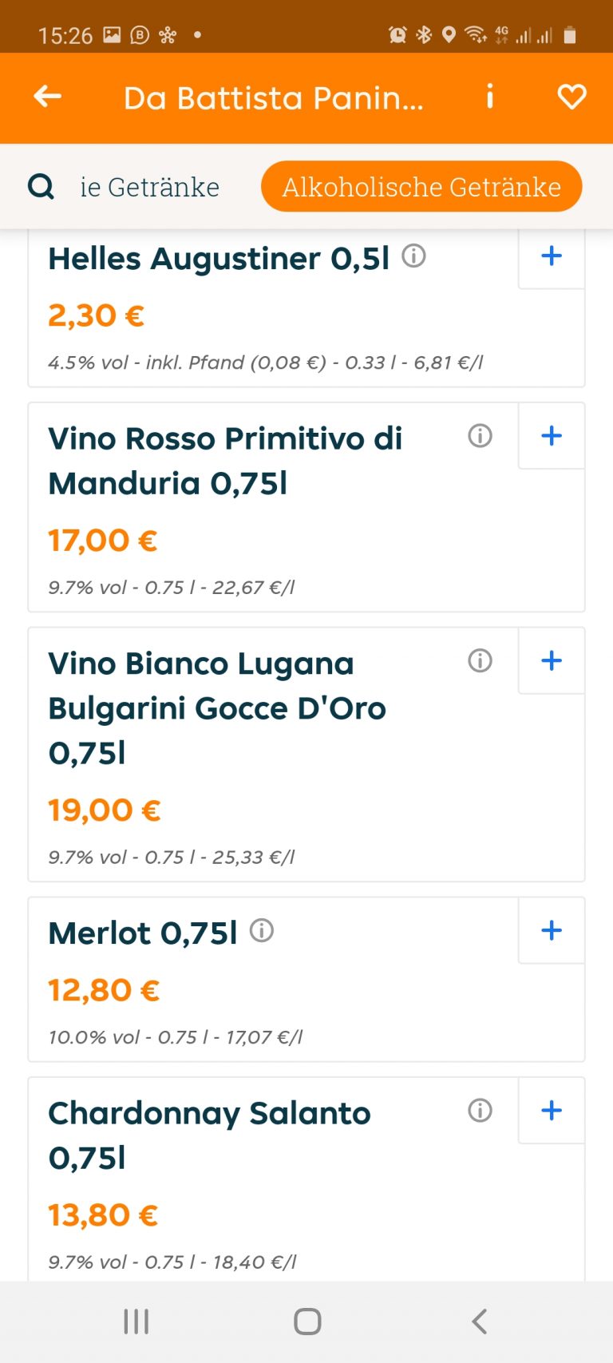The height and width of the screenshot is (1363, 613).
Task: Show info for Helles Augustiner 0,5l
Action: click(x=413, y=256)
